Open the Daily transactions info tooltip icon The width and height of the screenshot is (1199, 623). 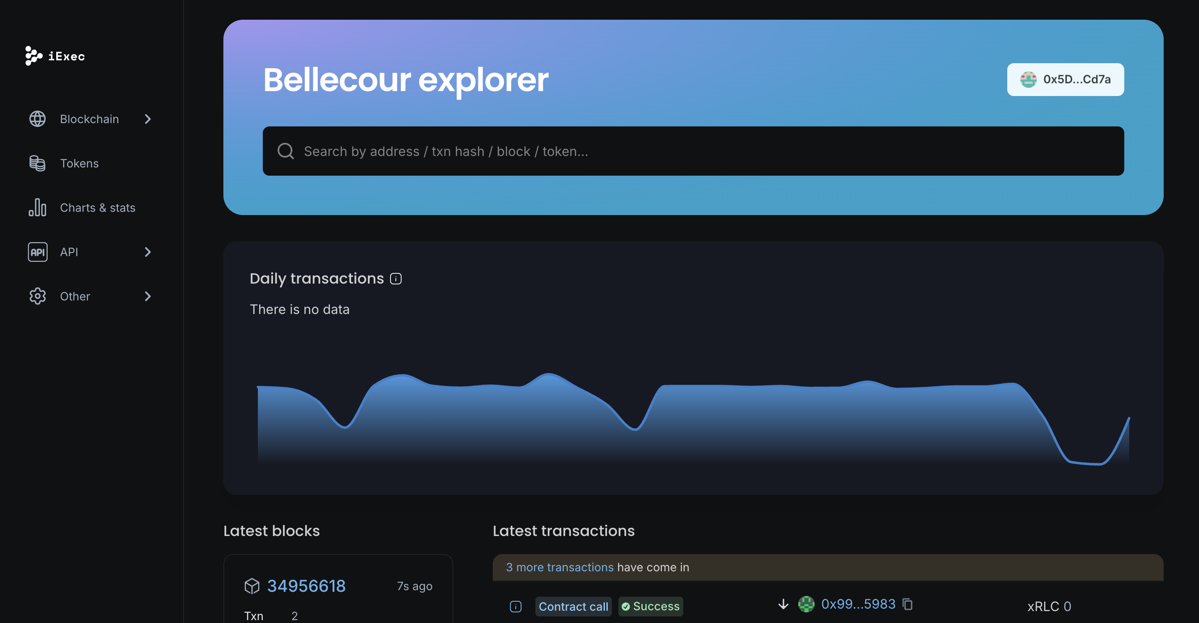pos(395,278)
